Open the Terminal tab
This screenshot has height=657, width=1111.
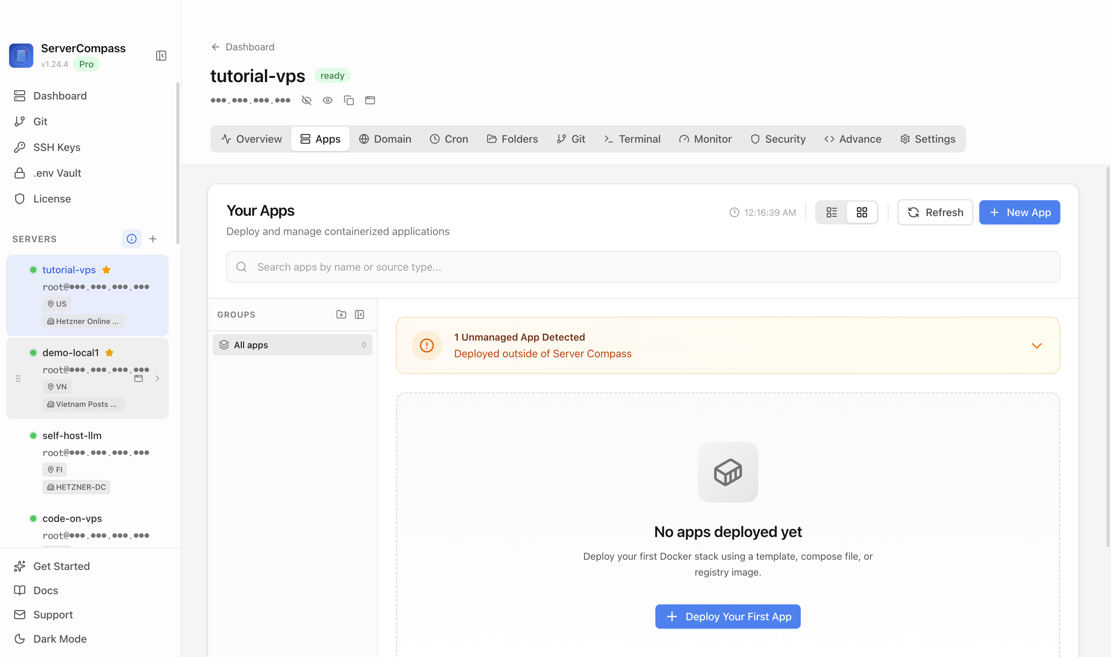(x=632, y=139)
